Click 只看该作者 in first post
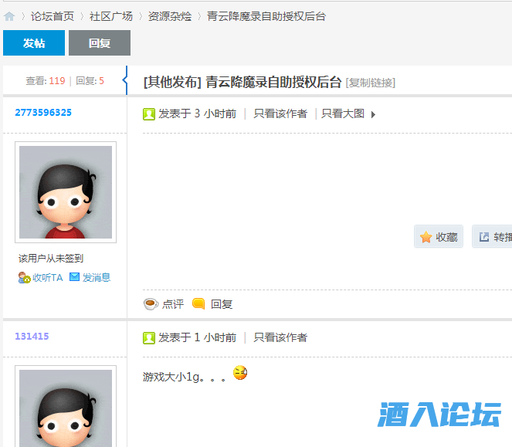Viewport: 512px width, 447px height. point(280,113)
